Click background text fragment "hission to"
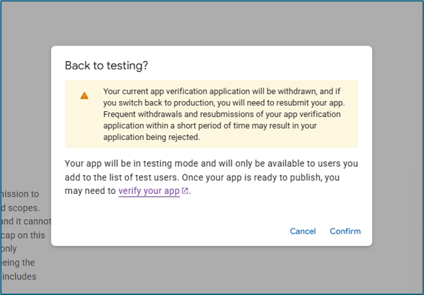Viewport: 424px width, 295px height. tap(20, 194)
